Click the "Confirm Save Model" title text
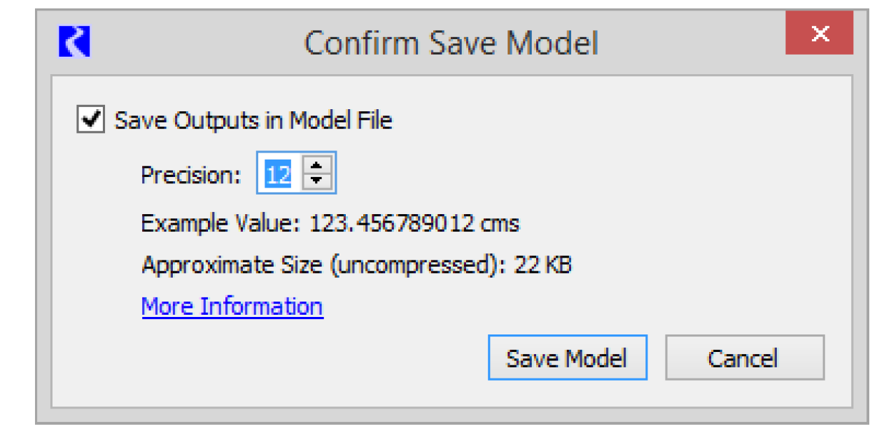 [x=451, y=43]
